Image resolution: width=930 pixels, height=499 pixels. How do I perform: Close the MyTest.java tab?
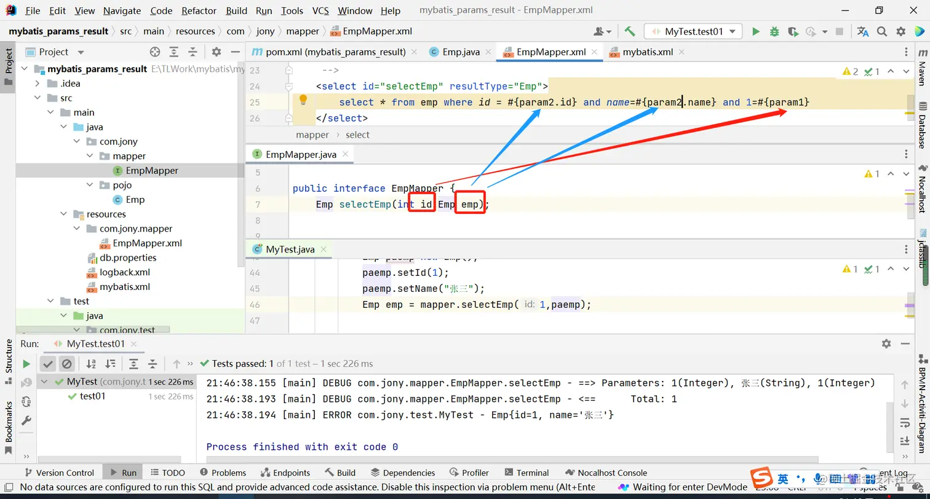coord(324,249)
